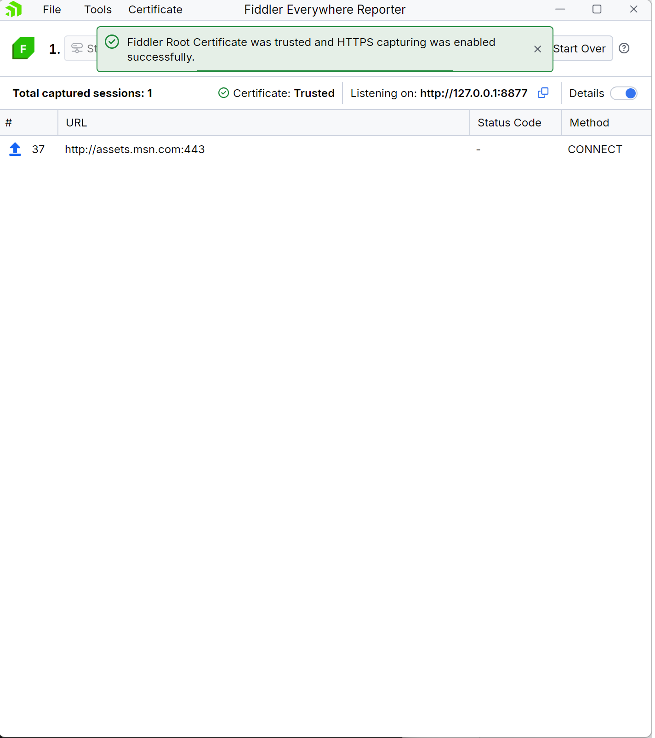Click the upload arrow icon on session 37
Image resolution: width=655 pixels, height=738 pixels.
(x=15, y=149)
